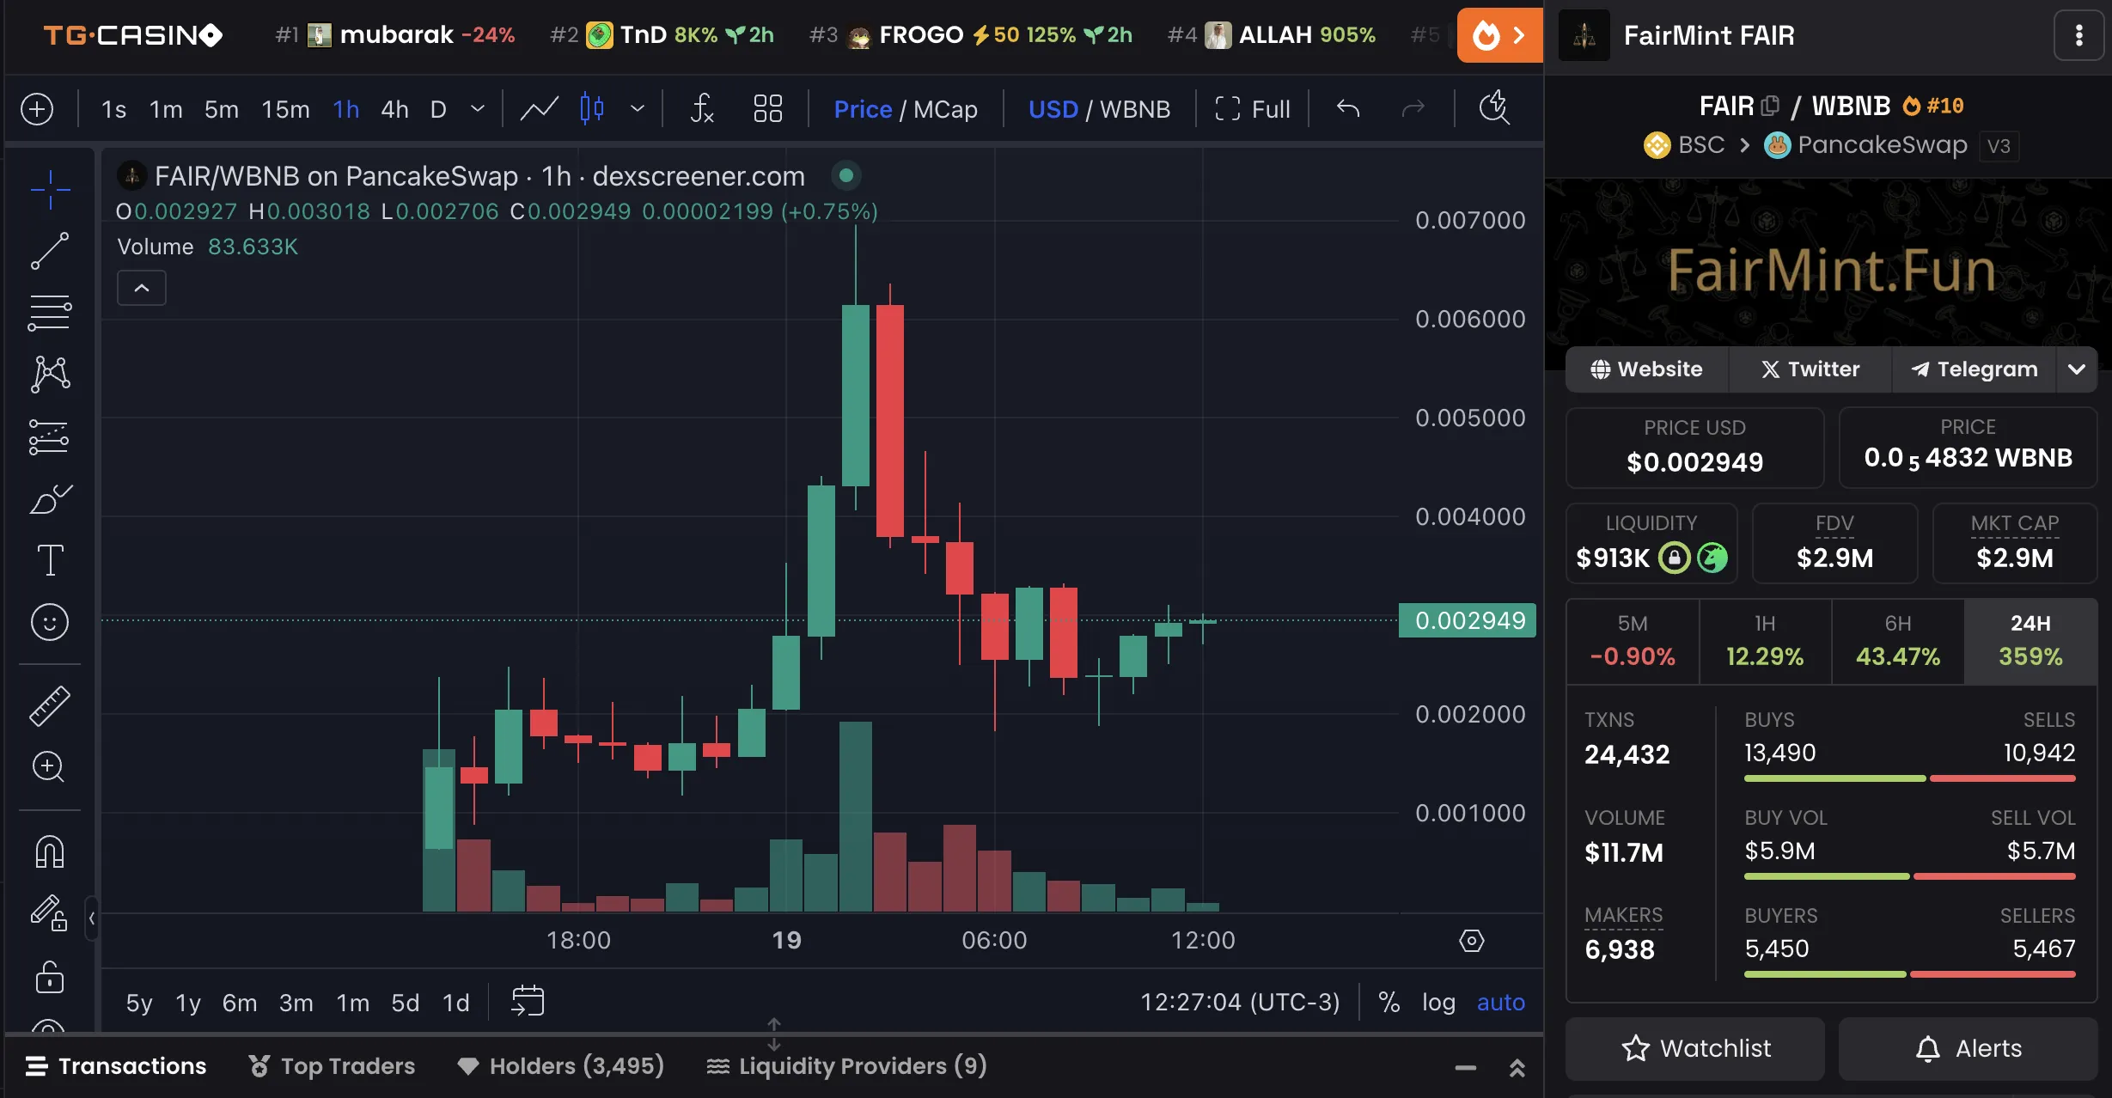Collapse the bottom Transactions panel
The height and width of the screenshot is (1098, 2112).
[x=1464, y=1067]
